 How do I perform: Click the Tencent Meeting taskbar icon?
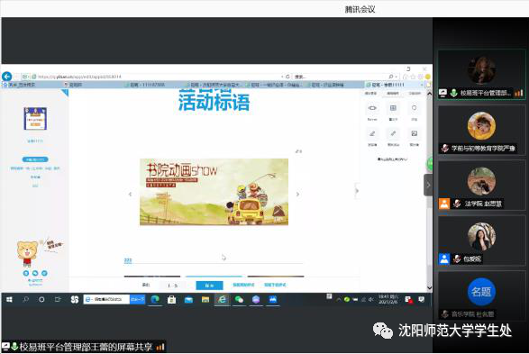(x=272, y=299)
